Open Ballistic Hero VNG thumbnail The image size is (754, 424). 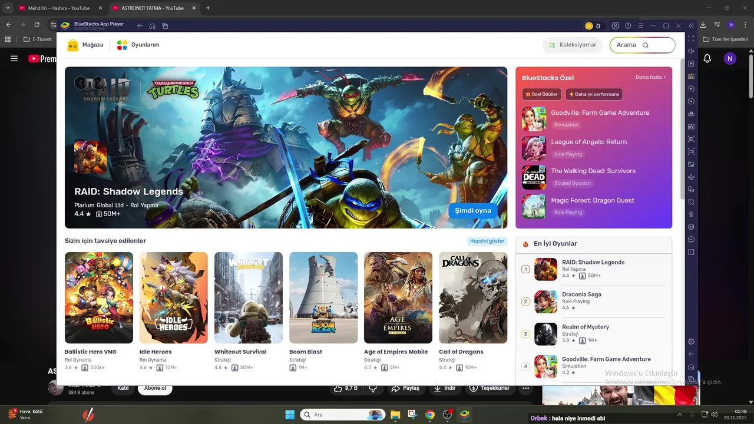click(99, 297)
